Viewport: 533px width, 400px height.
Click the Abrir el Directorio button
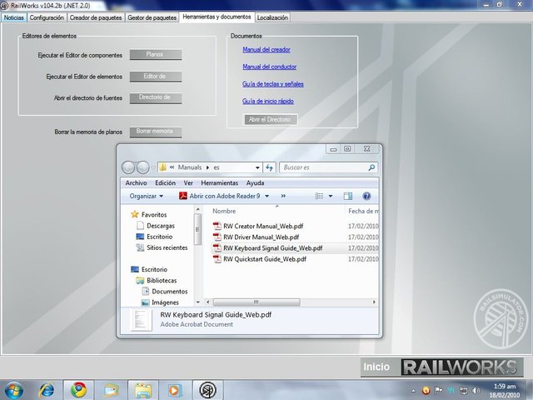[269, 120]
